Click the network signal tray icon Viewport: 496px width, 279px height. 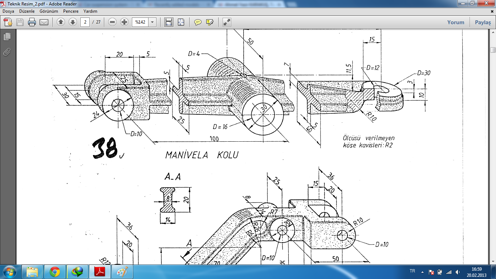(449, 272)
